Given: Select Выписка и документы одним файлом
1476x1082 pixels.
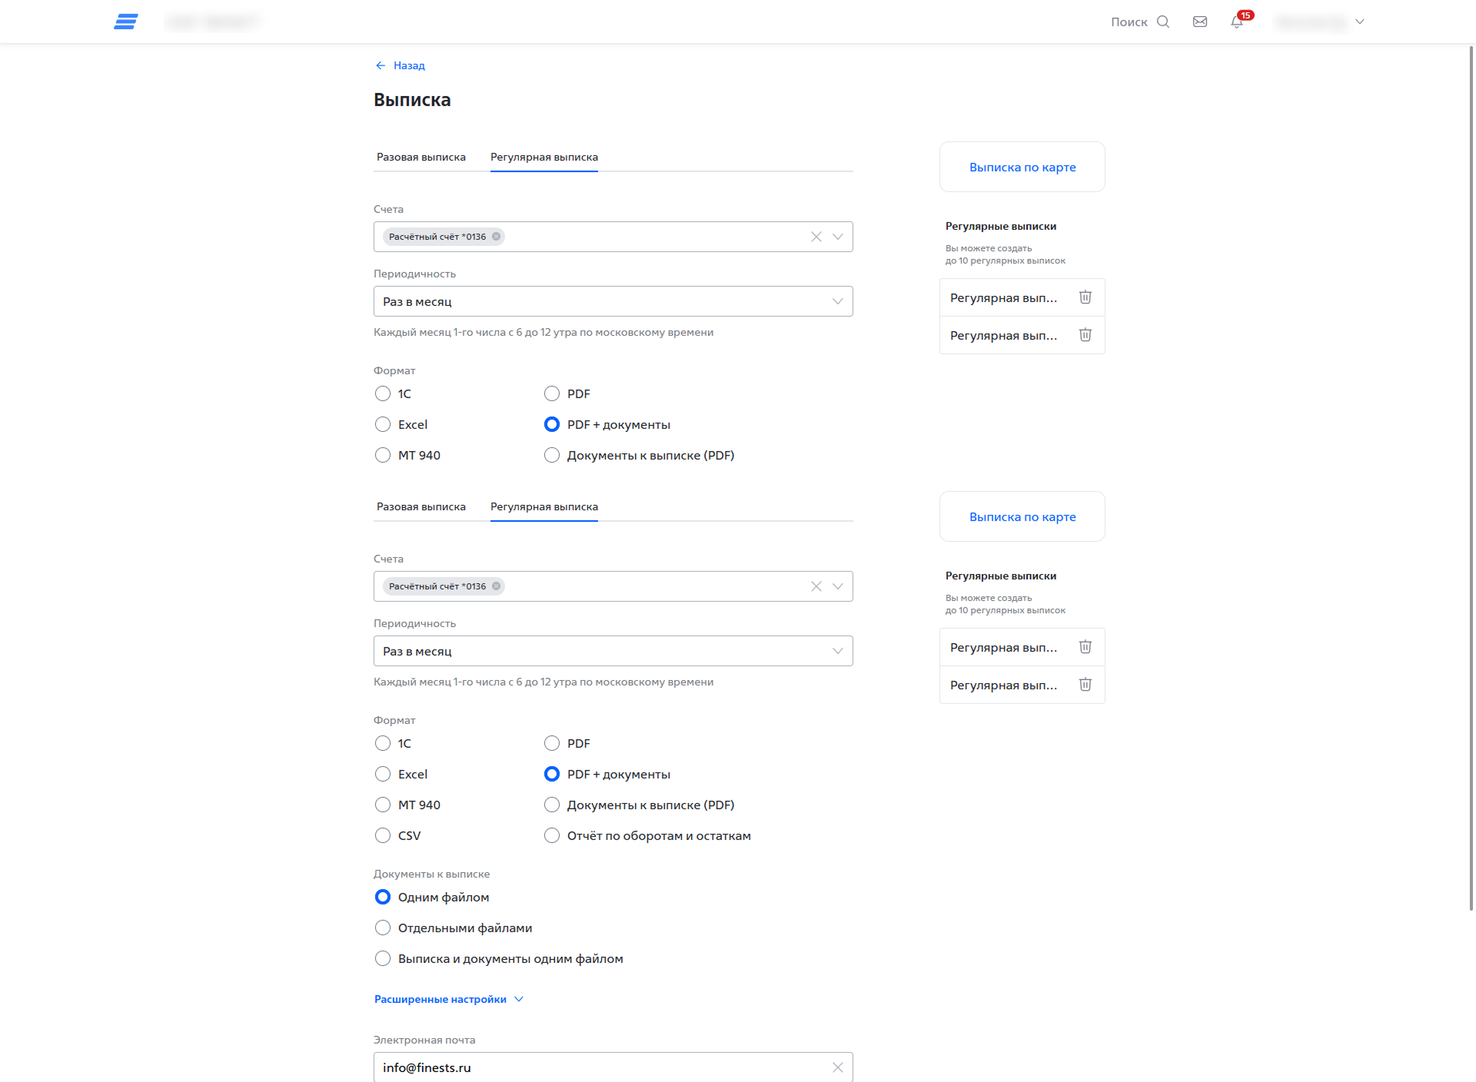Looking at the screenshot, I should tap(383, 958).
